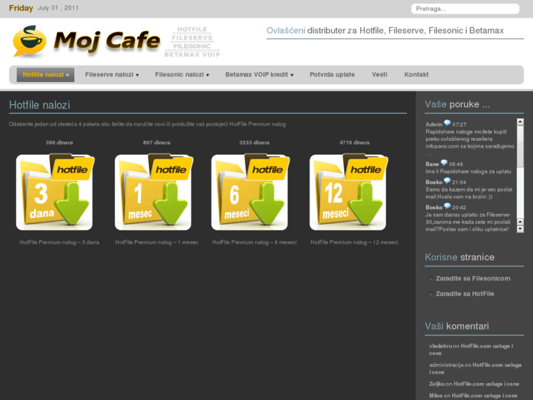Open HotFile Premium nalog – 6 meseci link
Screen dimensions: 533x400
254,242
